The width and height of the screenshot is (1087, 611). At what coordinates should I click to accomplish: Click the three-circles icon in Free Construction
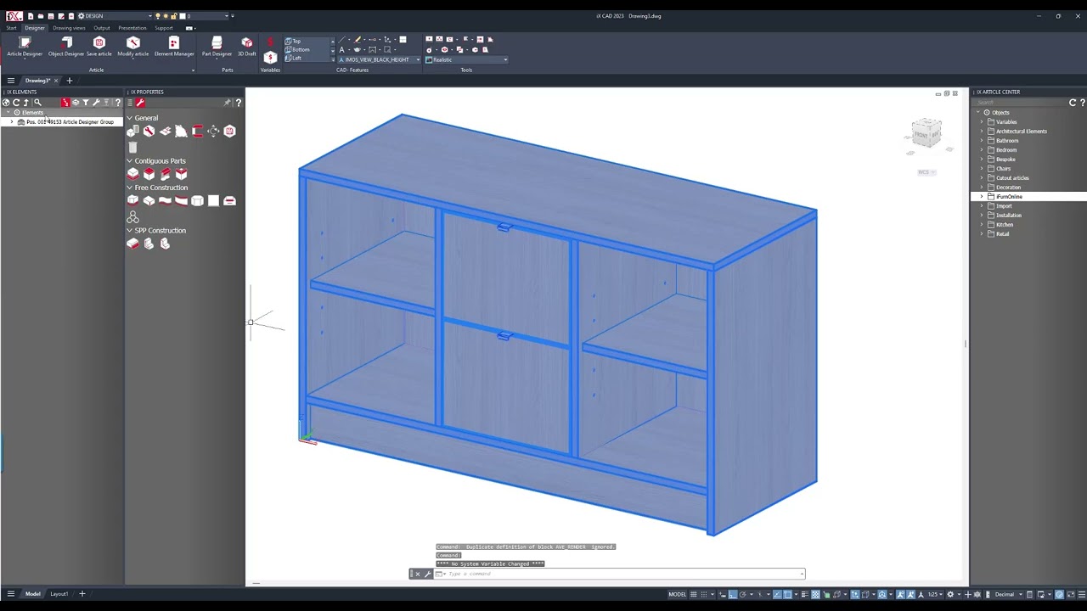tap(132, 217)
